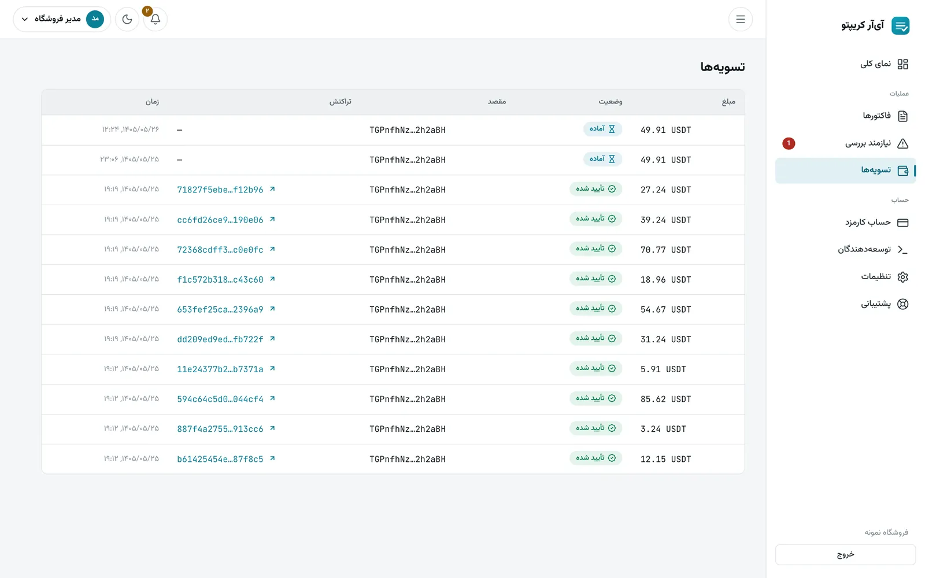925x578 pixels.
Task: Click external arrow beside b61425454e…87f8c5
Action: coord(272,458)
